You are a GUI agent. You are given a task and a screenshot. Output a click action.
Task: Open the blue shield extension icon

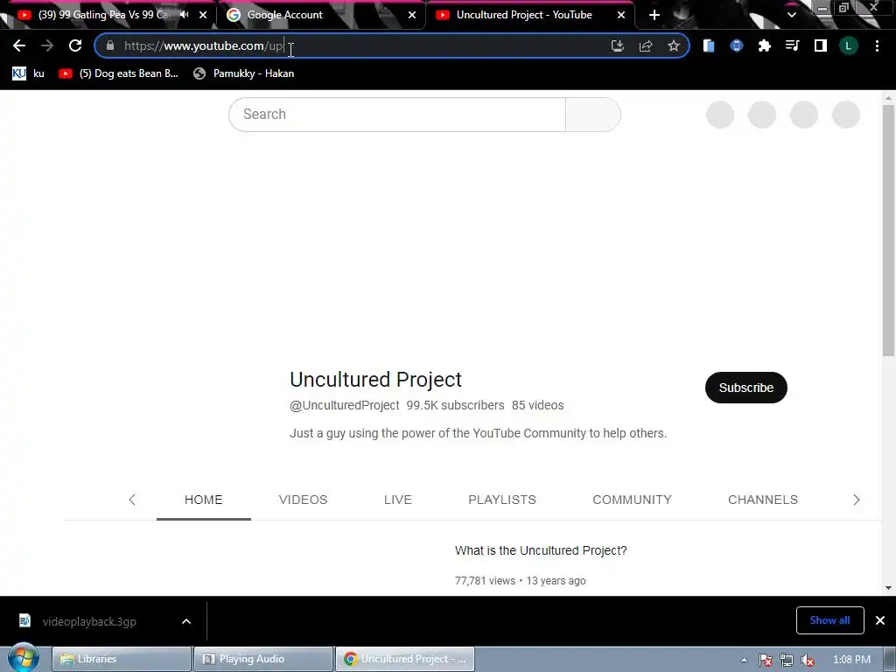click(737, 45)
